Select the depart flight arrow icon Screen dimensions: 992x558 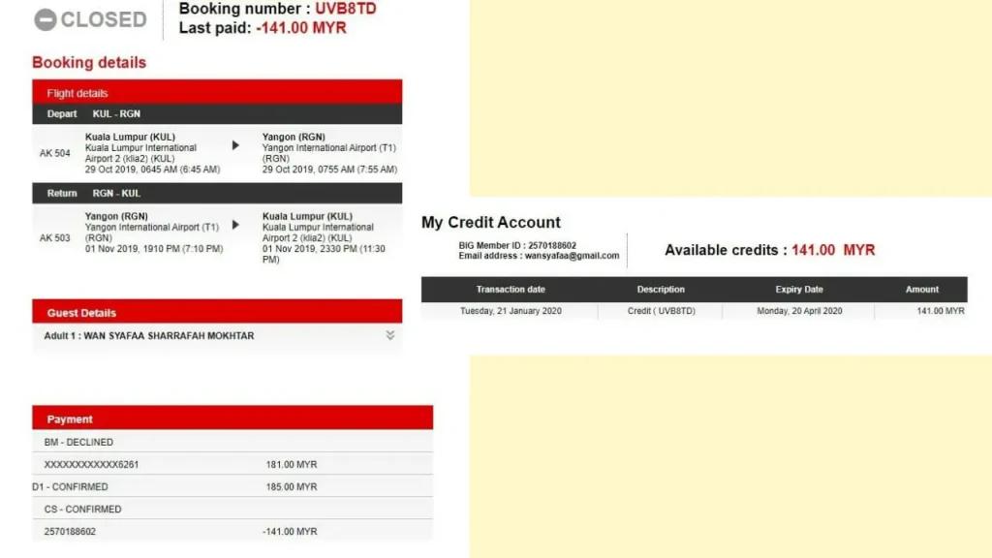pos(234,145)
